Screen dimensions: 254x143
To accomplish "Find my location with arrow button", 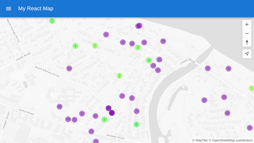I will coord(247,54).
